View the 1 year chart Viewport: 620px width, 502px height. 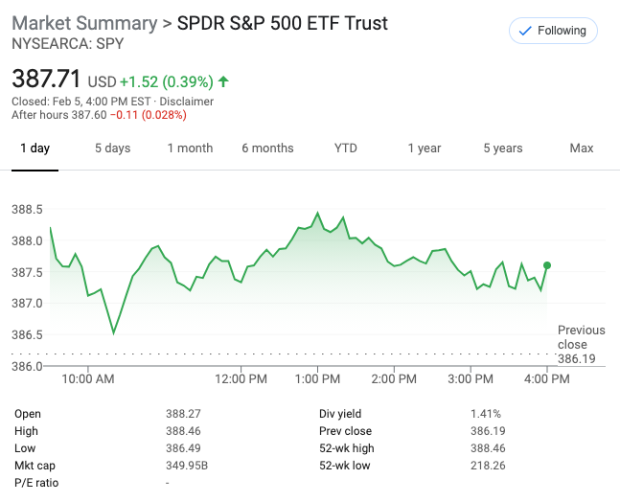pos(424,148)
